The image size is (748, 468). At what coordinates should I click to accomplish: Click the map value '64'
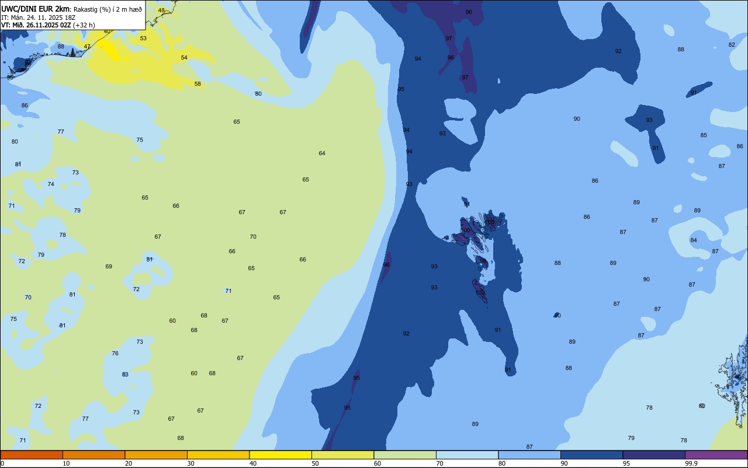(x=322, y=153)
